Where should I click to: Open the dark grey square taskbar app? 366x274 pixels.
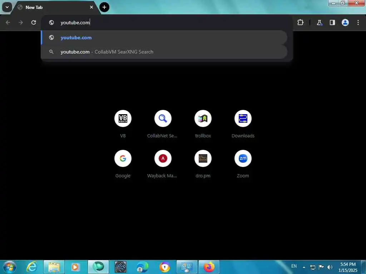(x=120, y=267)
